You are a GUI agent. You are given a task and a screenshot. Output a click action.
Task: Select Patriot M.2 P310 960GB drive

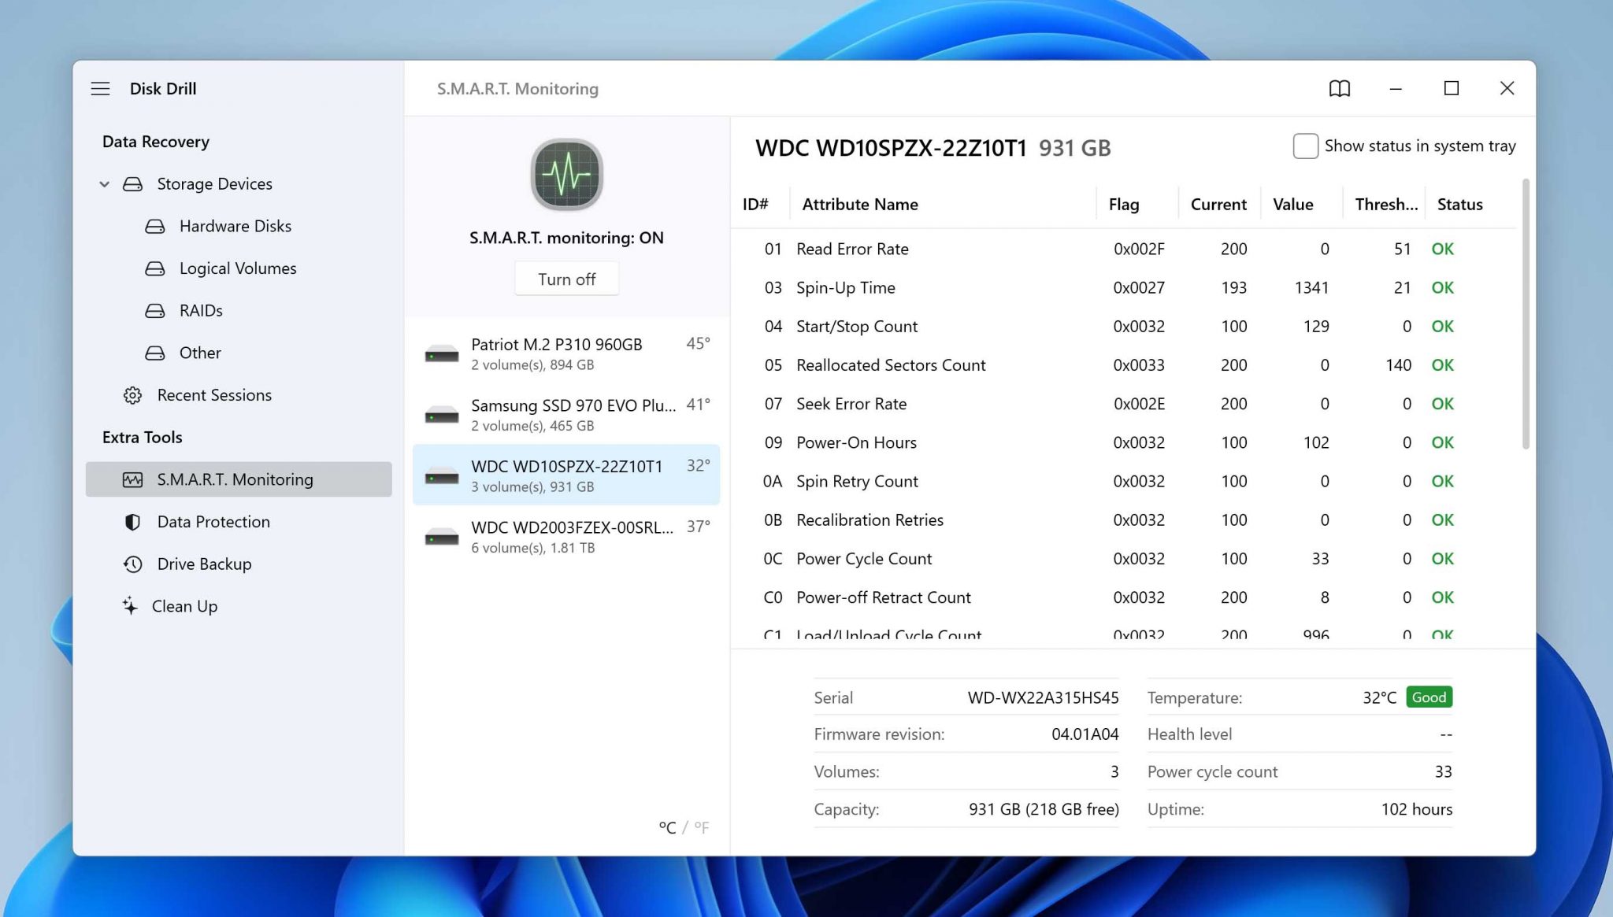tap(566, 353)
